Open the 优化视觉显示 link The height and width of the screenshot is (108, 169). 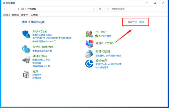tap(102, 67)
